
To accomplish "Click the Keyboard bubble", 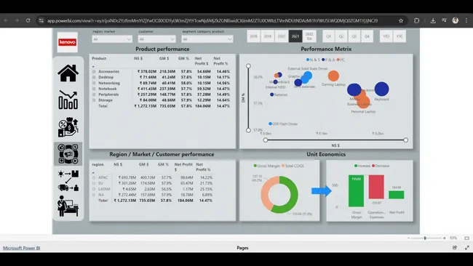I will pyautogui.click(x=381, y=89).
